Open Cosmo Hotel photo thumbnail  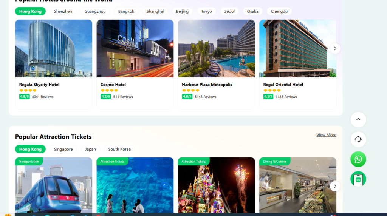[135, 48]
